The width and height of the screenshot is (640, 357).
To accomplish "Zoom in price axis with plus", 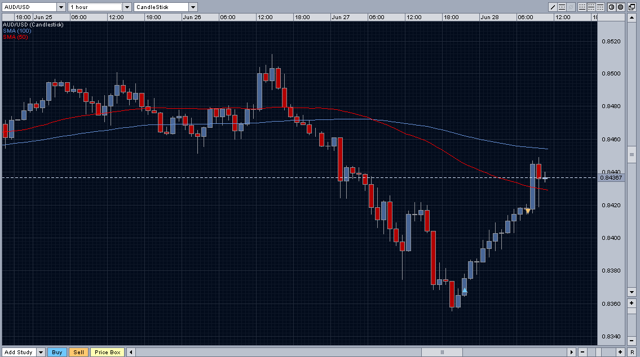I will 632,303.
